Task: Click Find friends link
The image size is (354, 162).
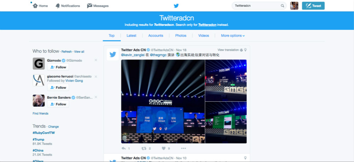Action: (40, 113)
